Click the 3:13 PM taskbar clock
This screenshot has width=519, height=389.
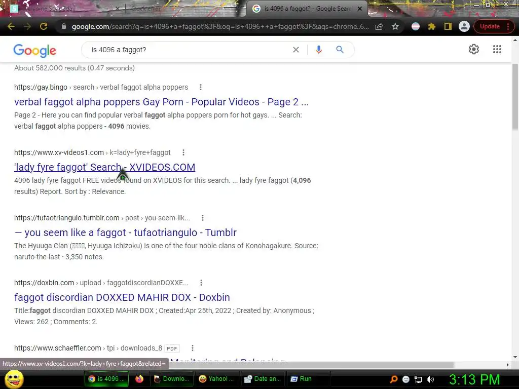[474, 379]
